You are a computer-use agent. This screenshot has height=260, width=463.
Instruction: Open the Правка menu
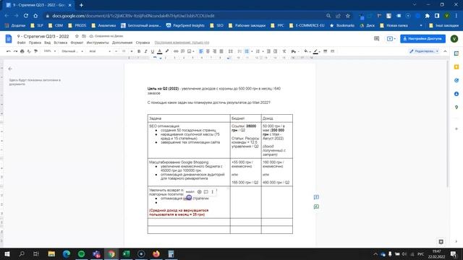pos(35,43)
